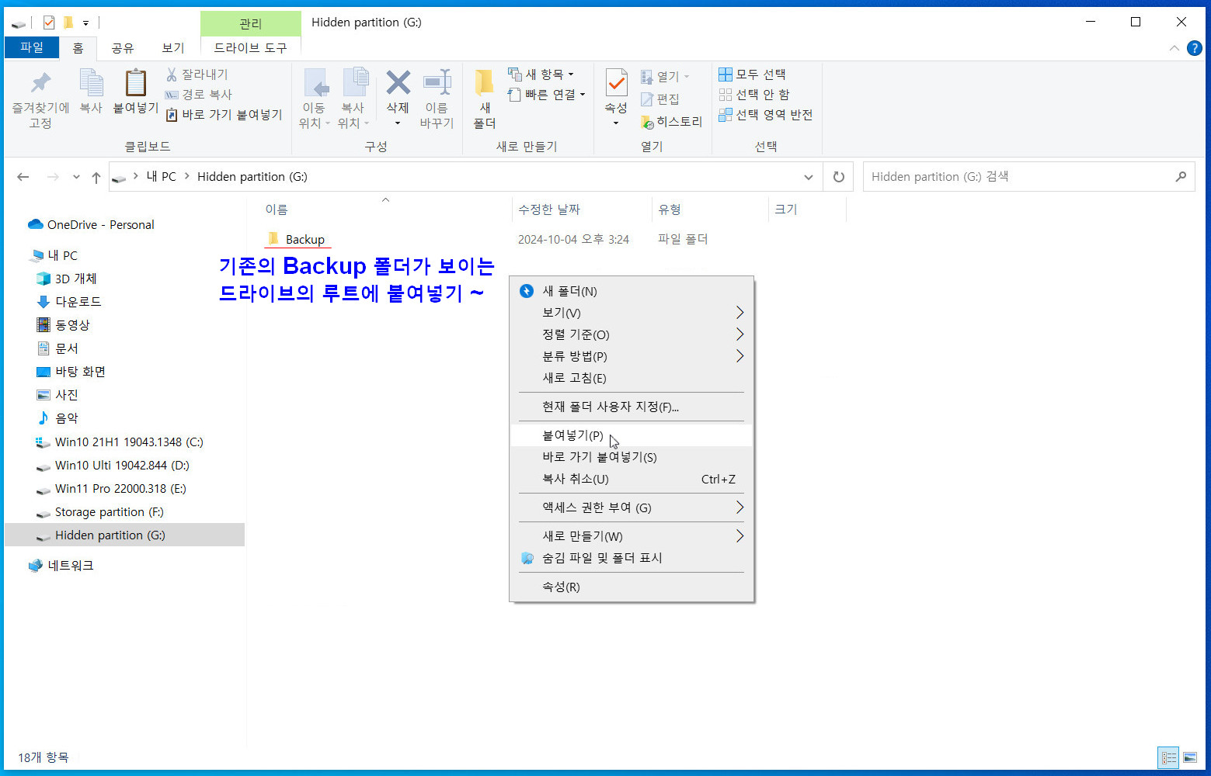Expand 정렬 기준(O) submenu
Screen dimensions: 1211x776
tap(632, 334)
